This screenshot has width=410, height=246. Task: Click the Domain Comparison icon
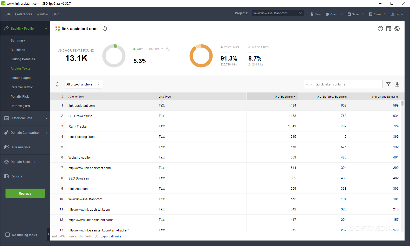[6, 132]
